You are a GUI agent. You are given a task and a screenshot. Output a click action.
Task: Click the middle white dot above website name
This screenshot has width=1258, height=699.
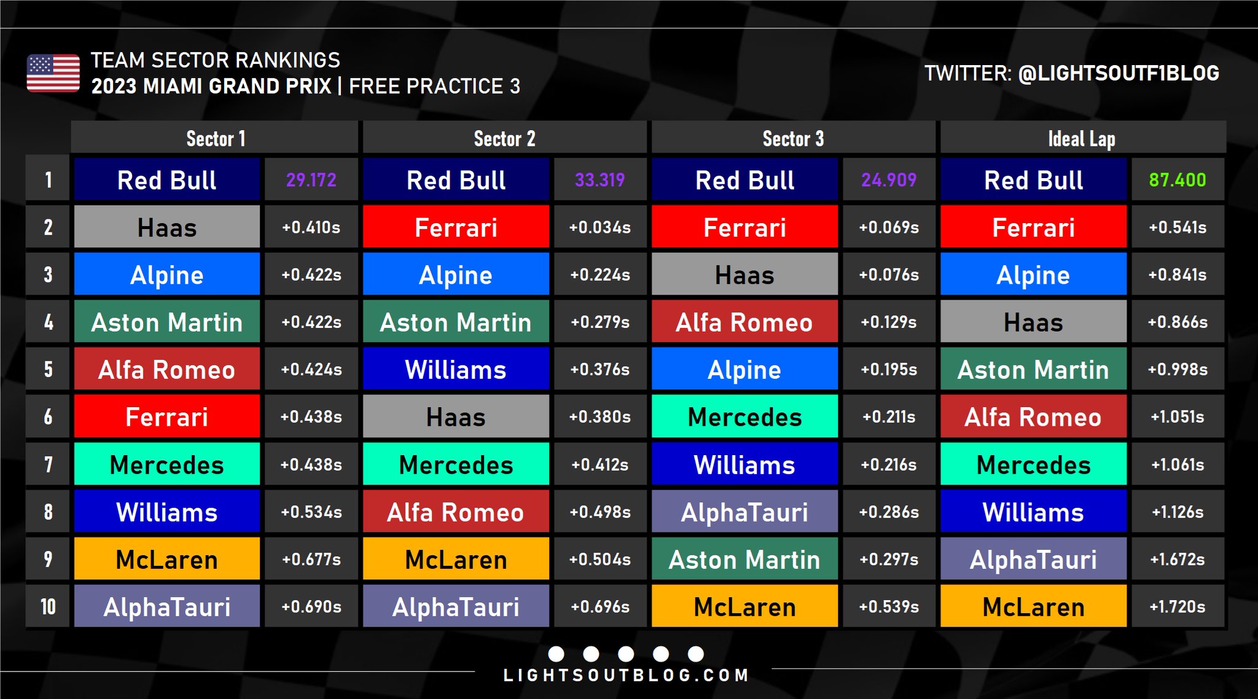(x=626, y=654)
